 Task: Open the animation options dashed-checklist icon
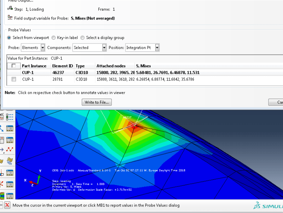[10, 117]
